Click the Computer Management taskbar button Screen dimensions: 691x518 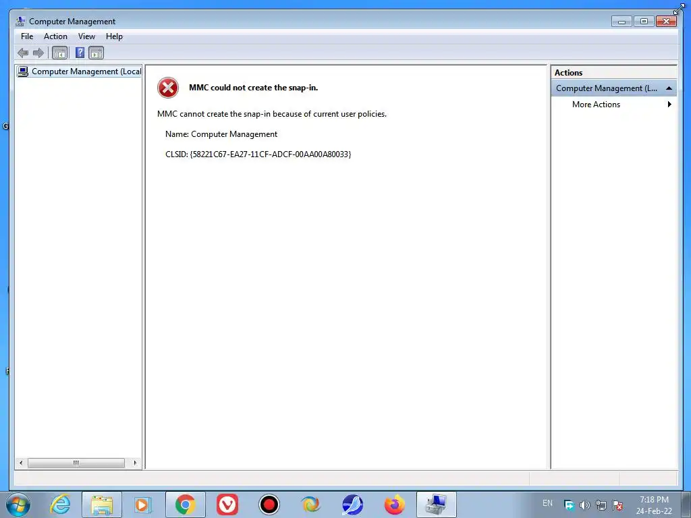coord(437,505)
